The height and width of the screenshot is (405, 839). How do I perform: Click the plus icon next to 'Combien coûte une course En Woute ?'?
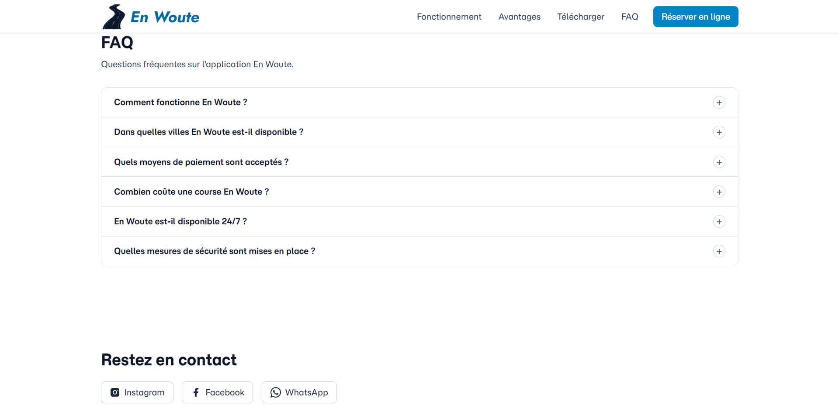[x=719, y=192]
